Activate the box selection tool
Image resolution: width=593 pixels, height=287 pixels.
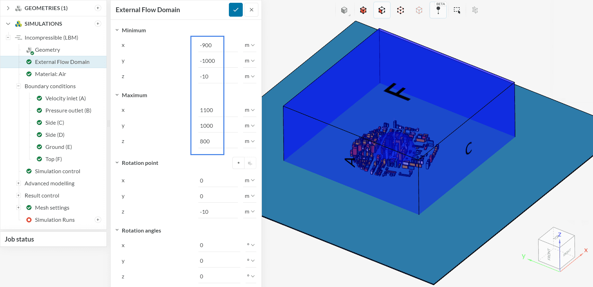click(457, 10)
